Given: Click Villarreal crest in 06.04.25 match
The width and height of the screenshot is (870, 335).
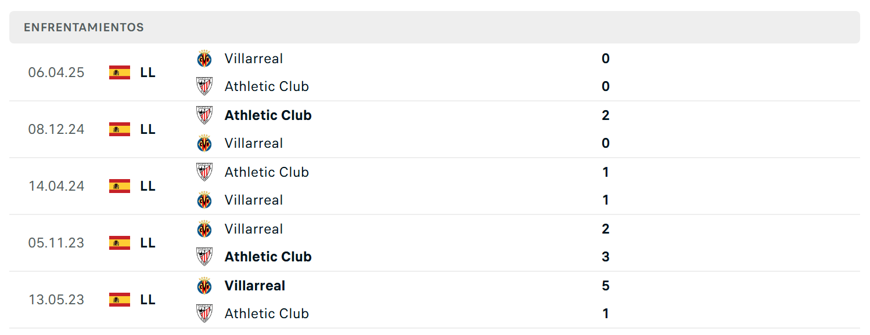Looking at the screenshot, I should 204,59.
